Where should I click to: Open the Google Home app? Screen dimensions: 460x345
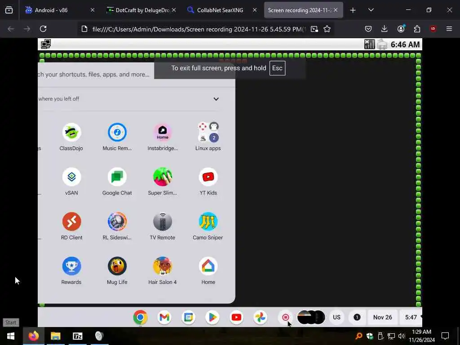click(208, 266)
